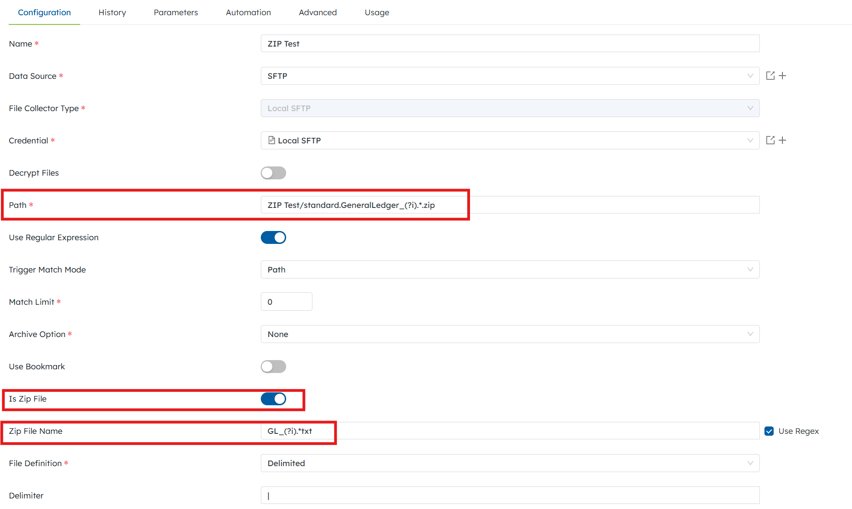Disable the Use Regular Expression toggle

tap(273, 237)
